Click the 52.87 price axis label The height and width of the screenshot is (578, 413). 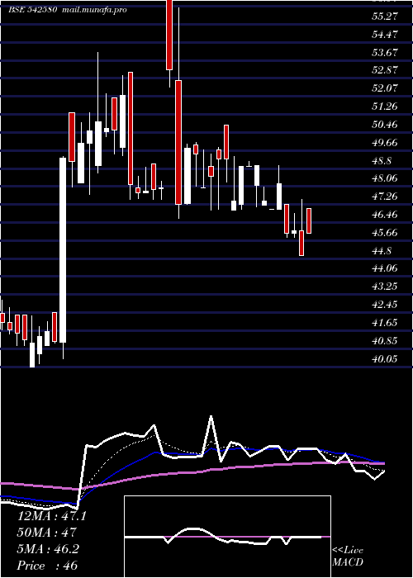click(386, 70)
